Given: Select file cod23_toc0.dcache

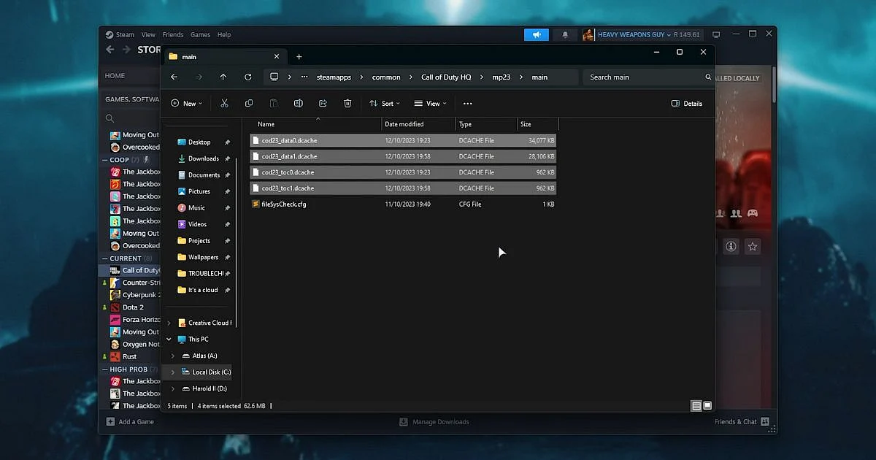Looking at the screenshot, I should (403, 172).
